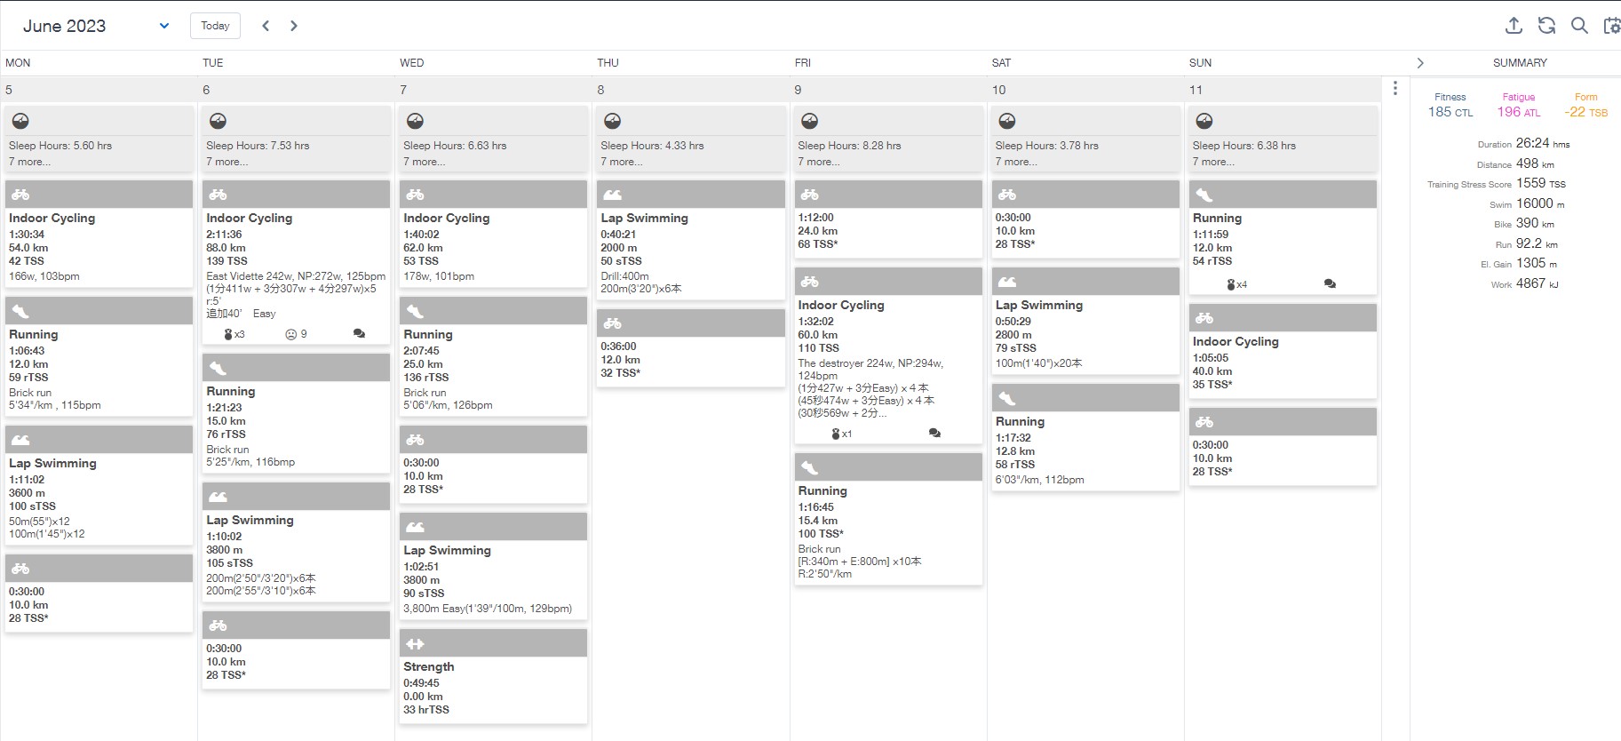
Task: Click the metrics gauge icon on Monday 5
Action: pyautogui.click(x=20, y=121)
